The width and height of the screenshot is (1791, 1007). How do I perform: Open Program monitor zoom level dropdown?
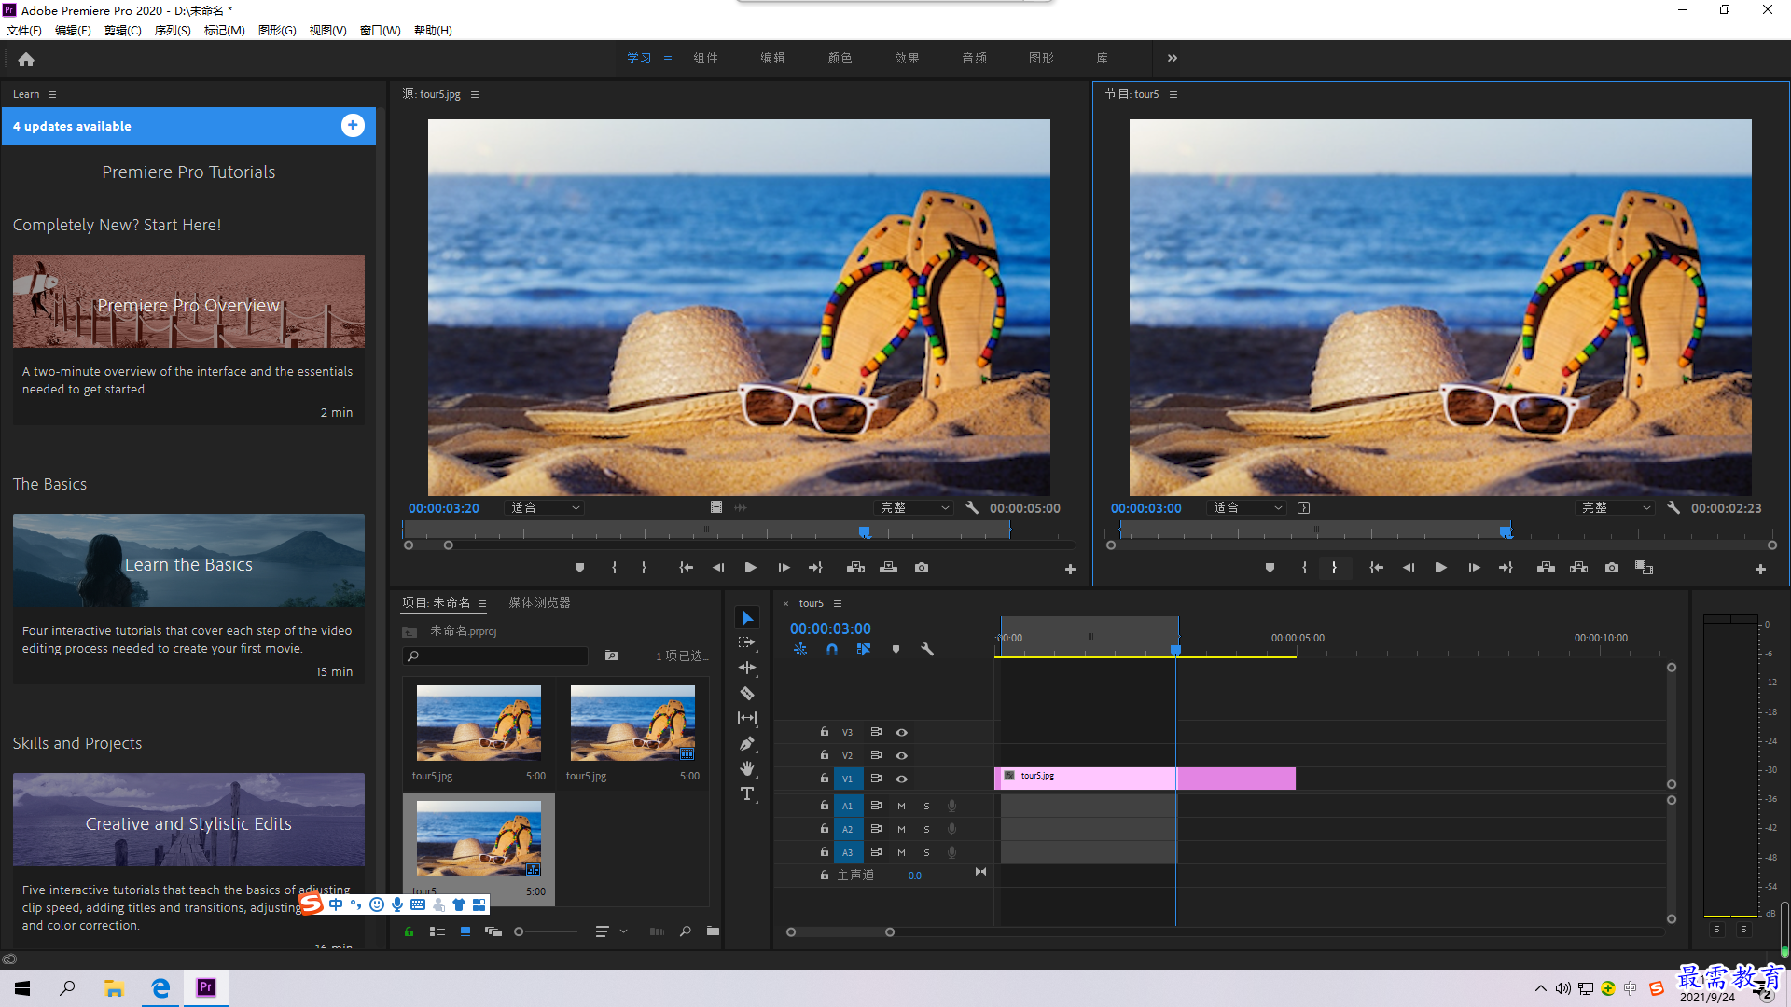point(1246,508)
